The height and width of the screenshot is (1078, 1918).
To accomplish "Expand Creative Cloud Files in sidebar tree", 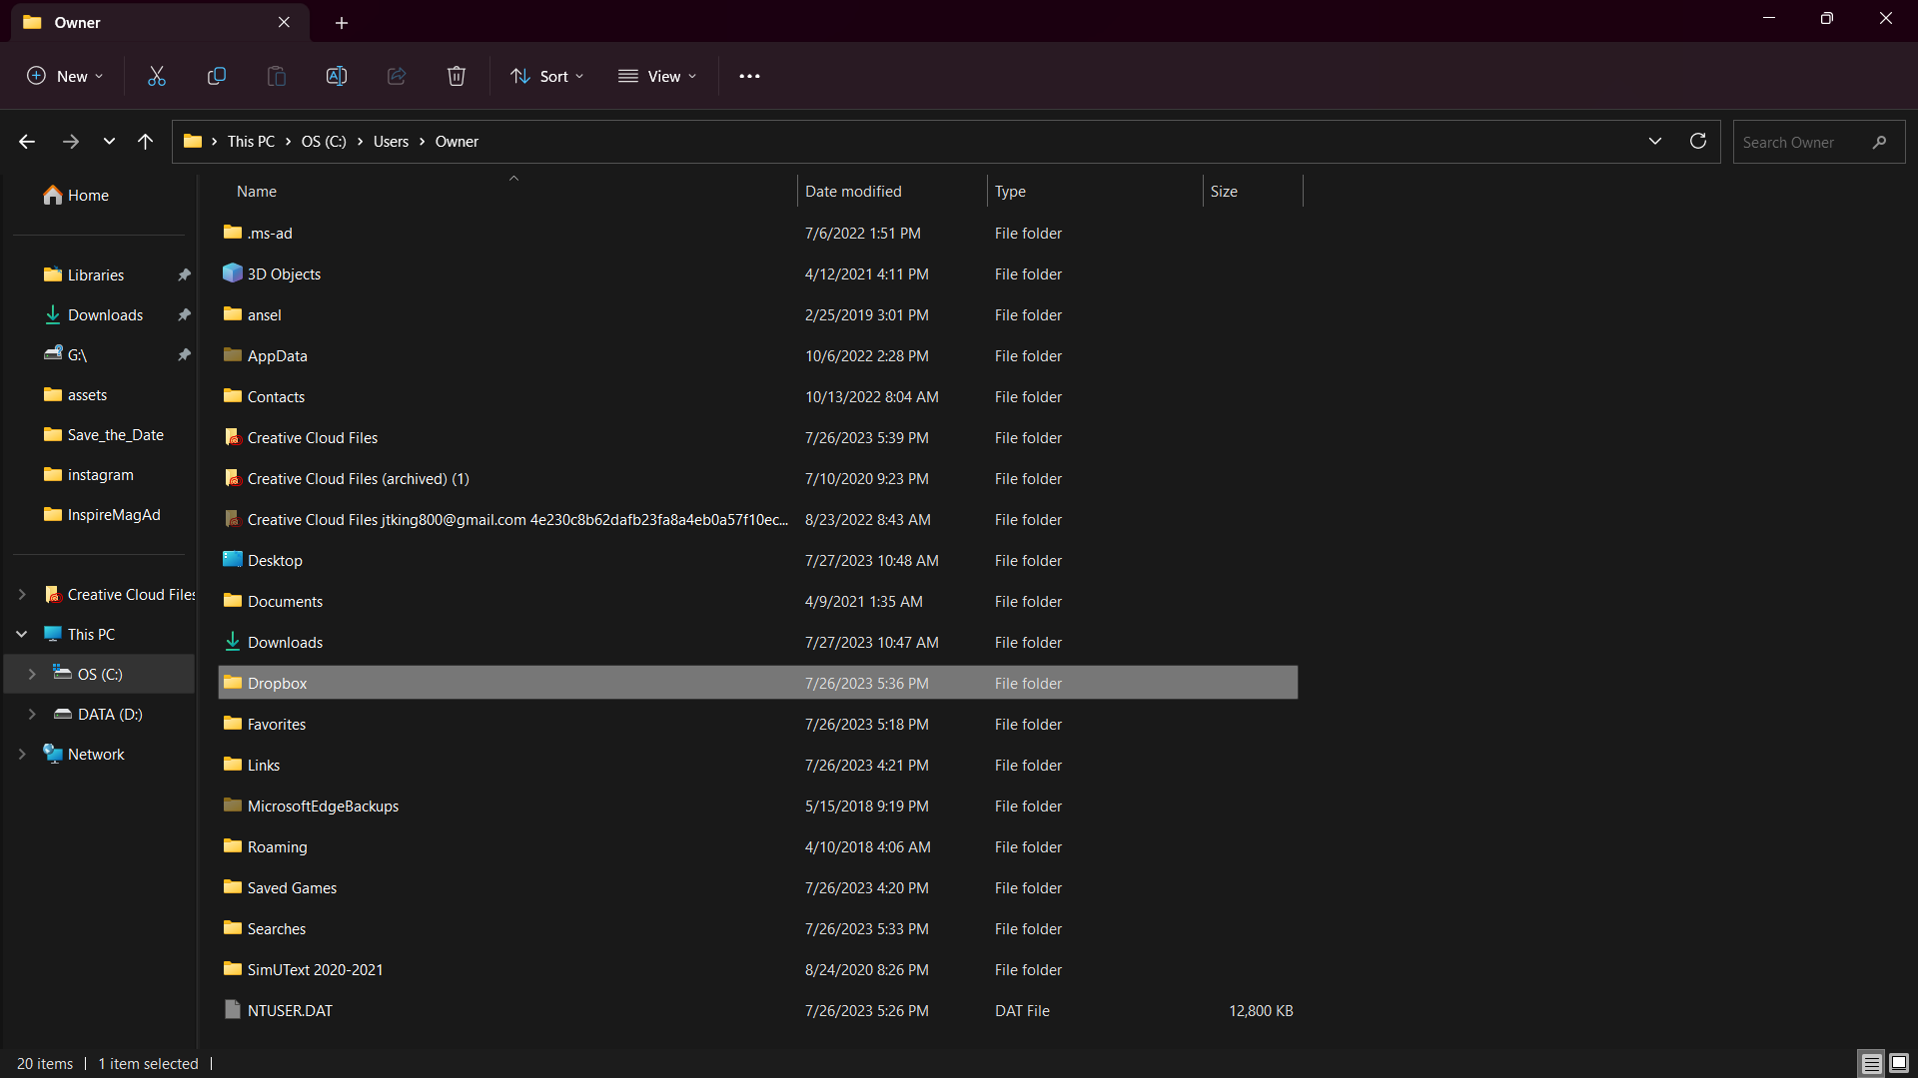I will (x=22, y=594).
